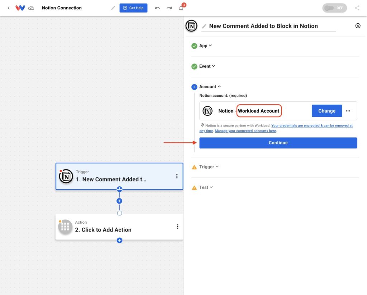Click the step 3 Account badge

tap(194, 87)
